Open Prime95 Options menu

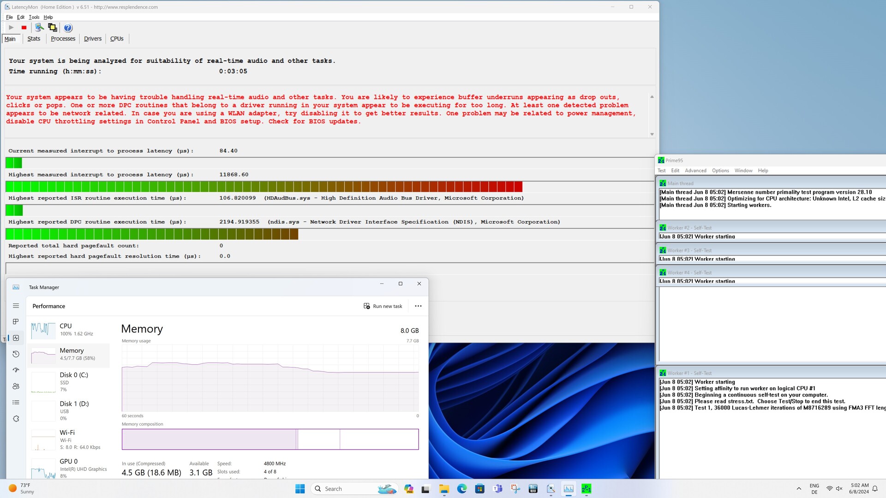tap(720, 171)
